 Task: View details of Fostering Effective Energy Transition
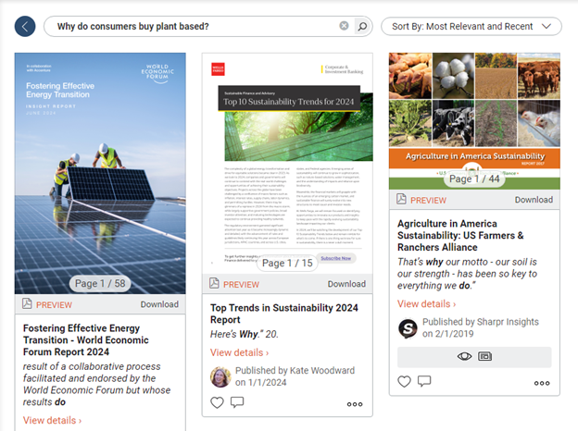point(53,420)
